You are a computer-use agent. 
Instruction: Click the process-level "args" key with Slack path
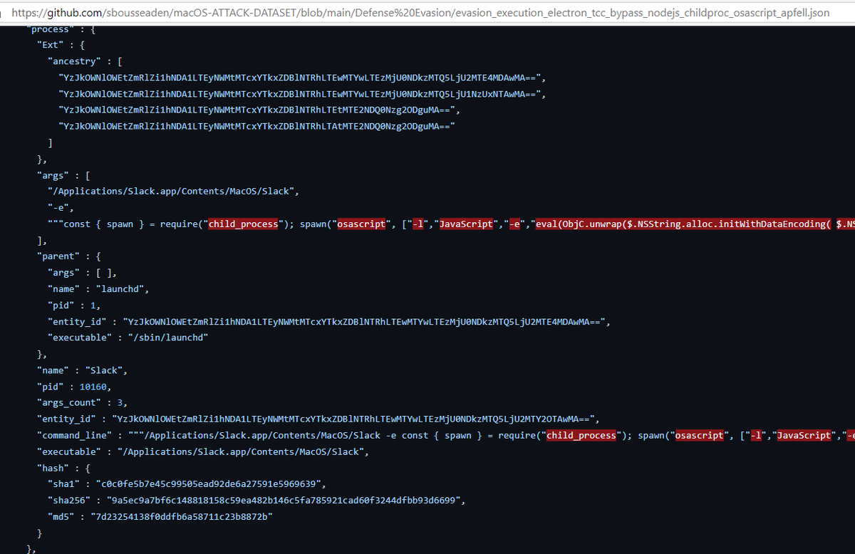[x=53, y=174]
